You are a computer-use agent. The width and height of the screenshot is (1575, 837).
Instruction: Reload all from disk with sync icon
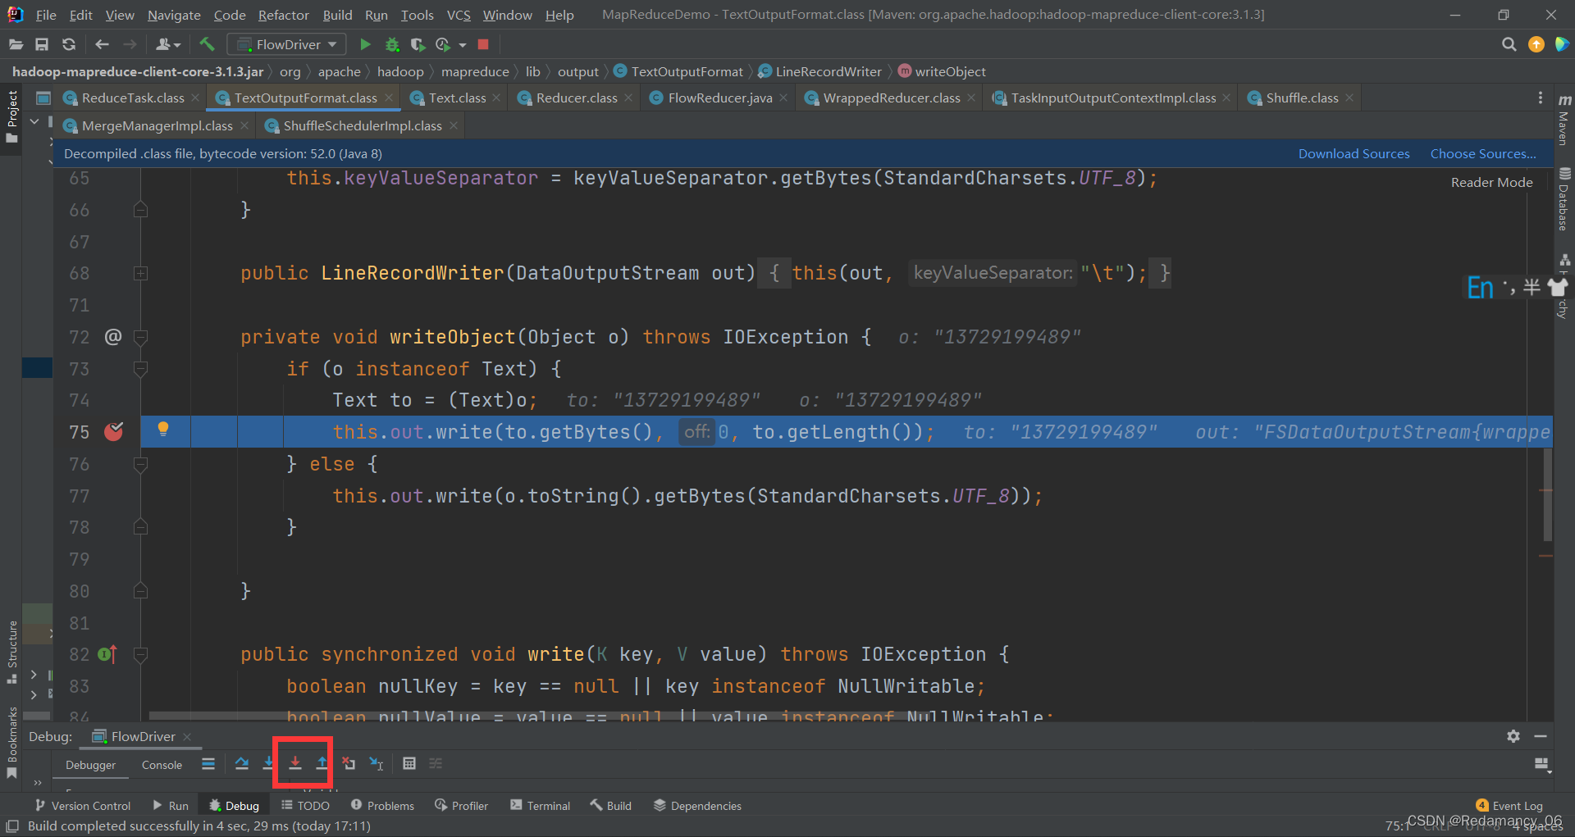coord(69,44)
